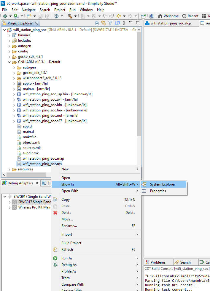Click the Save icon in toolbar
210x291 pixels.
(40, 16)
